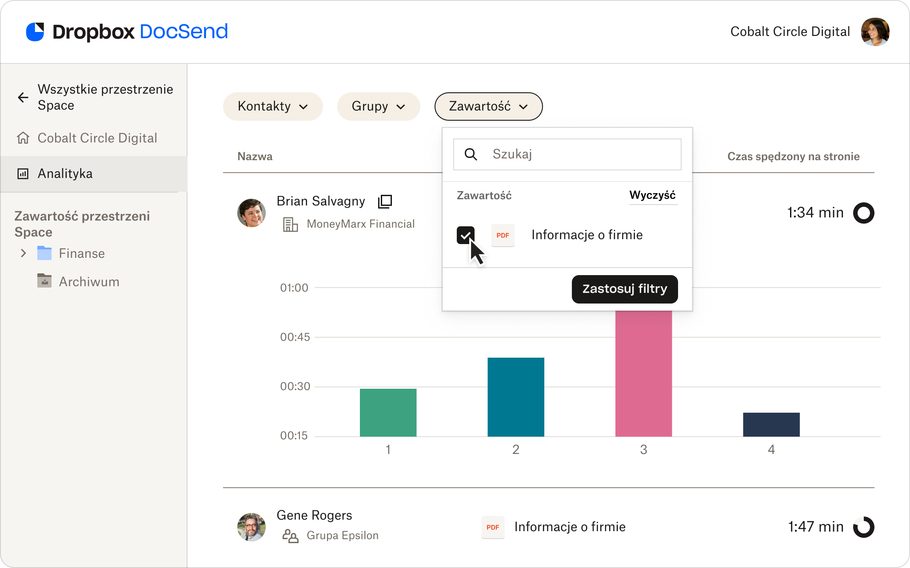Click the Czas spędzony na stronie column header

click(794, 157)
